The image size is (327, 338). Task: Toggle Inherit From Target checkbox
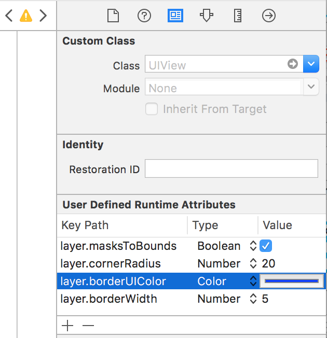pyautogui.click(x=152, y=109)
